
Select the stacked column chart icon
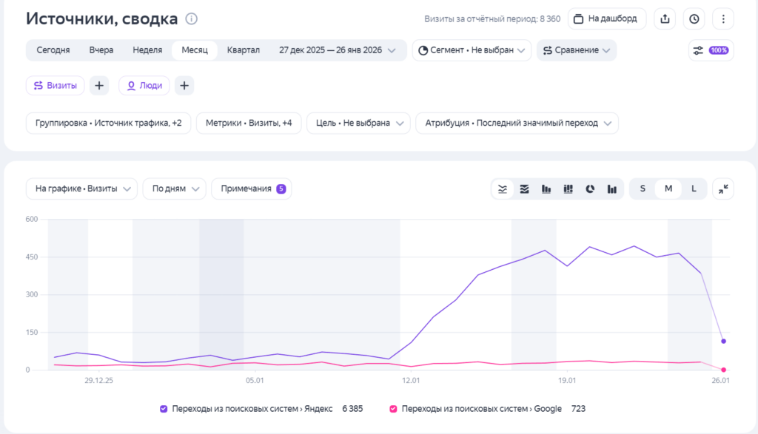568,189
